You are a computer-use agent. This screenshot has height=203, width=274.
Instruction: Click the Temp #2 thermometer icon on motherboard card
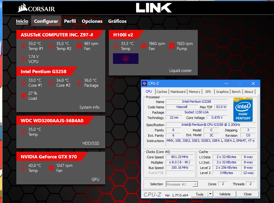click(51, 46)
